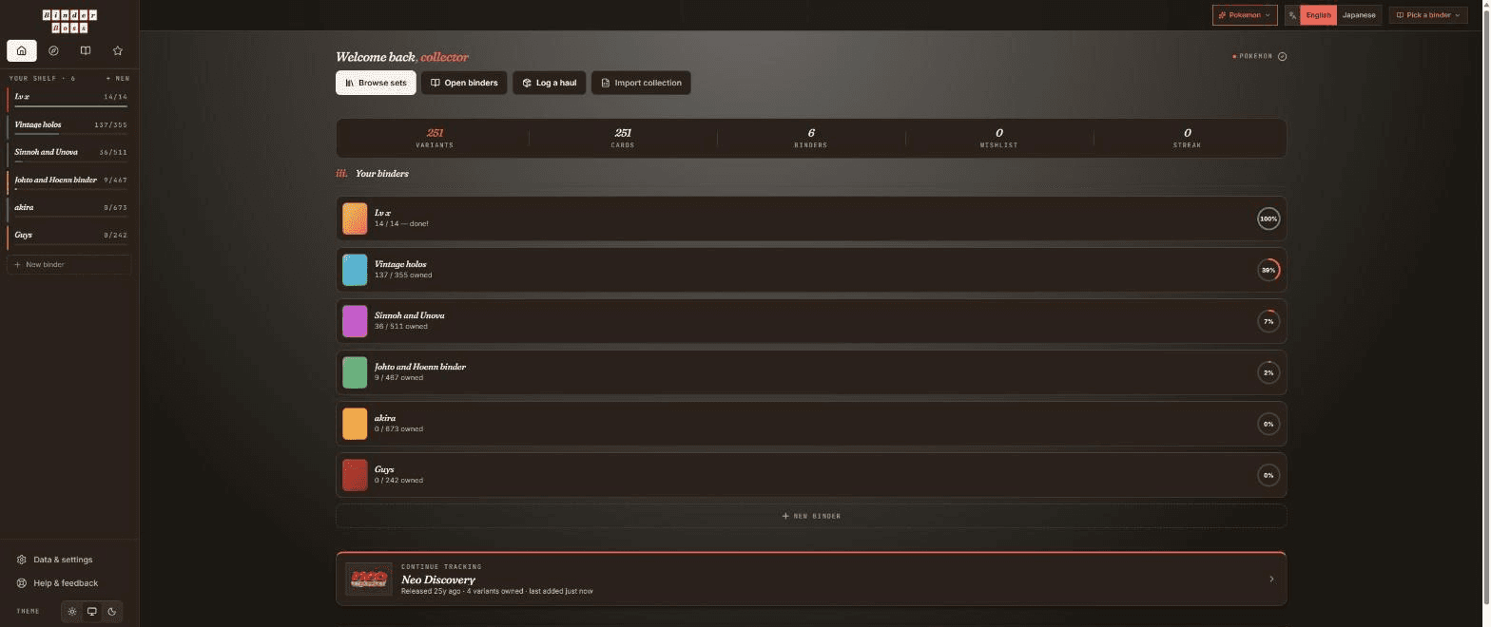Screen dimensions: 1491x627
Task: Switch to dark theme moon button
Action: point(112,611)
